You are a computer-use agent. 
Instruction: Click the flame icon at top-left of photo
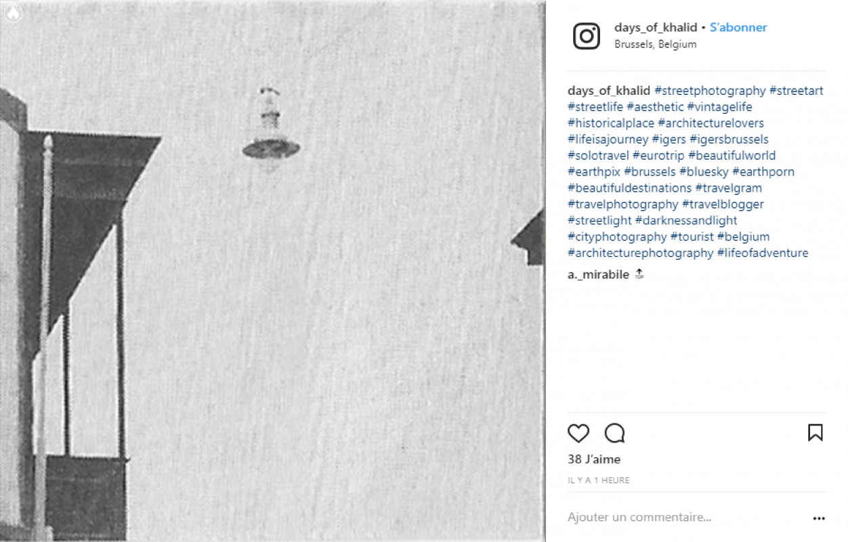[13, 14]
